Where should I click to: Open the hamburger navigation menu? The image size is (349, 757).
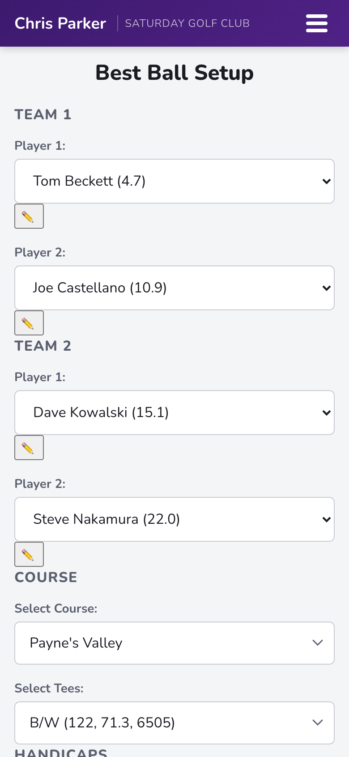pos(317,23)
